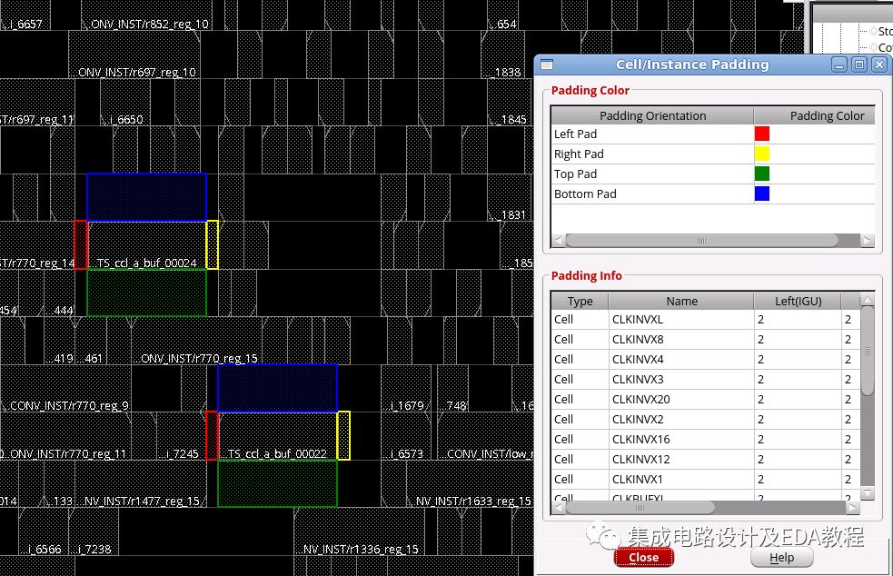
Task: Select the i_7245 cell in layout
Action: point(181,436)
